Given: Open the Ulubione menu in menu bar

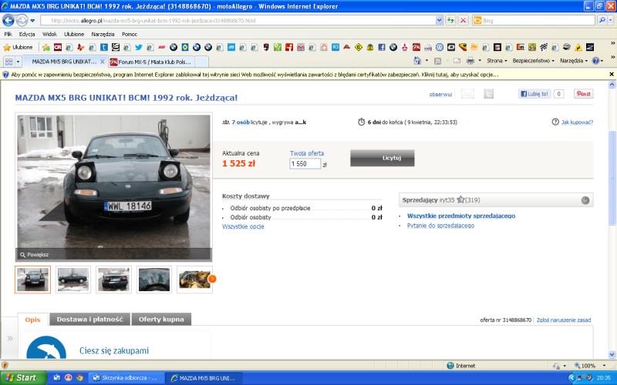Looking at the screenshot, I should click(x=74, y=34).
